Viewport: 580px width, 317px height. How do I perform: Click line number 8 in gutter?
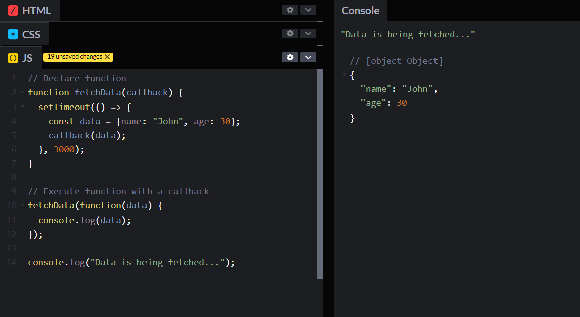pos(14,177)
